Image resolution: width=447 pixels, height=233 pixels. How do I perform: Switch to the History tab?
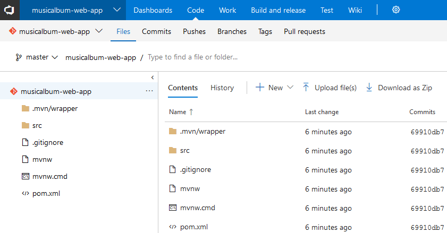pyautogui.click(x=222, y=88)
